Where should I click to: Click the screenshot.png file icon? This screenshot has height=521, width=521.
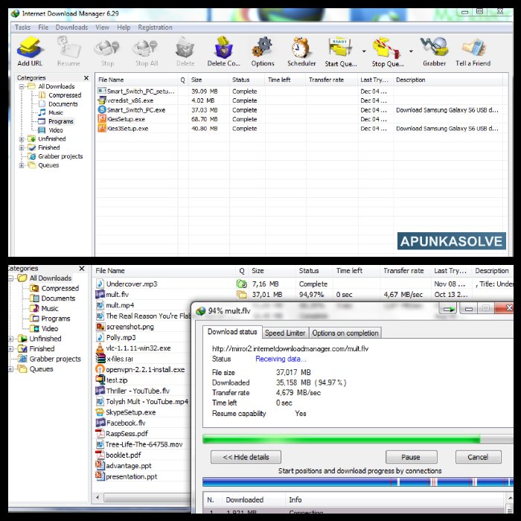[100, 327]
